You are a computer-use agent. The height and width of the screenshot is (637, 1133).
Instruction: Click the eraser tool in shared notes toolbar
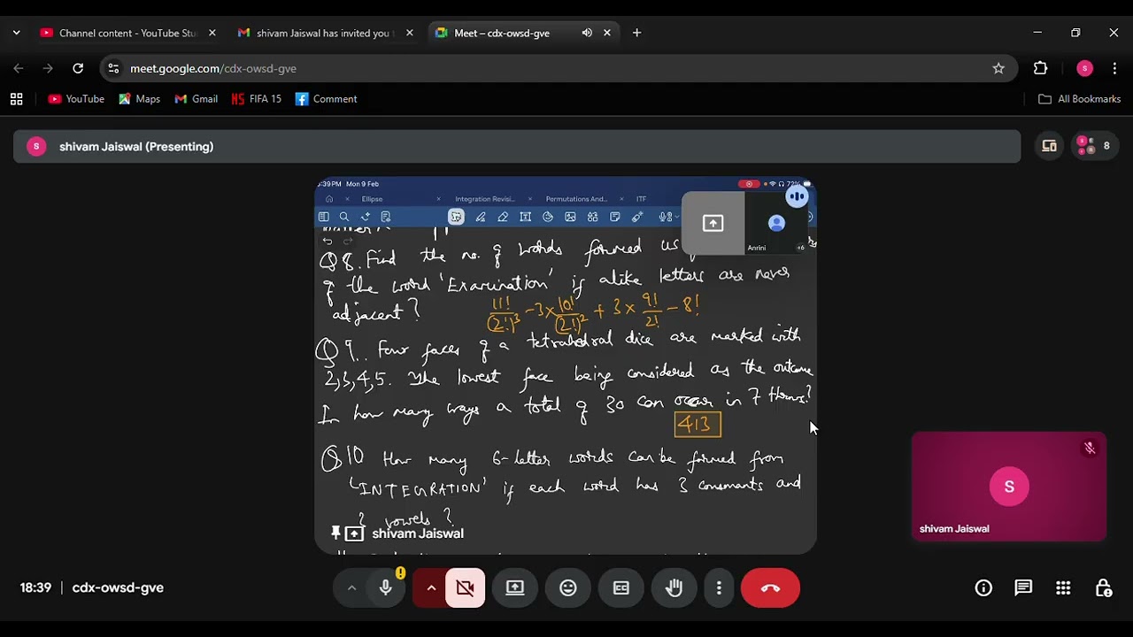point(503,217)
